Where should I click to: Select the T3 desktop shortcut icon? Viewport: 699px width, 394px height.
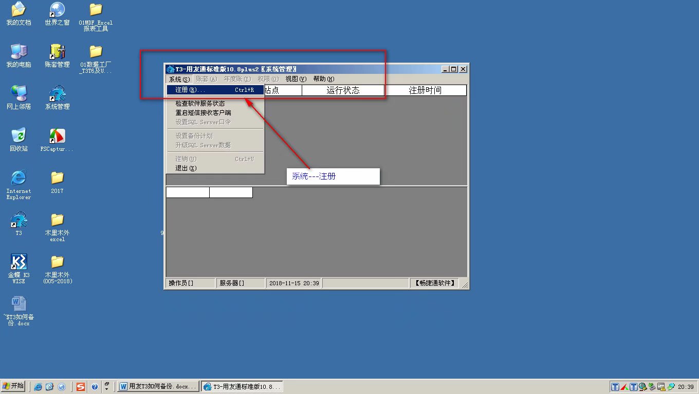pyautogui.click(x=19, y=220)
